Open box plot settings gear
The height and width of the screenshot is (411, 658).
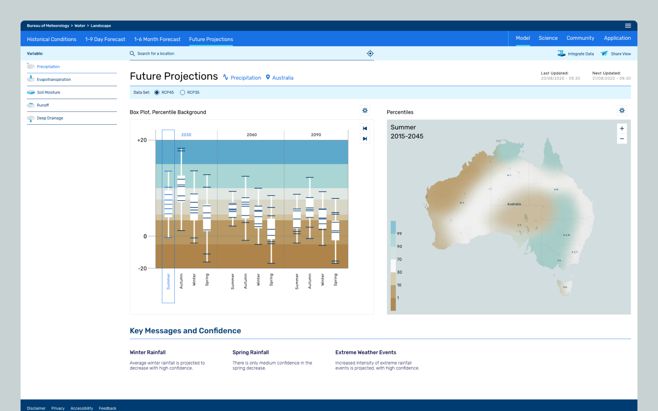[x=365, y=110]
